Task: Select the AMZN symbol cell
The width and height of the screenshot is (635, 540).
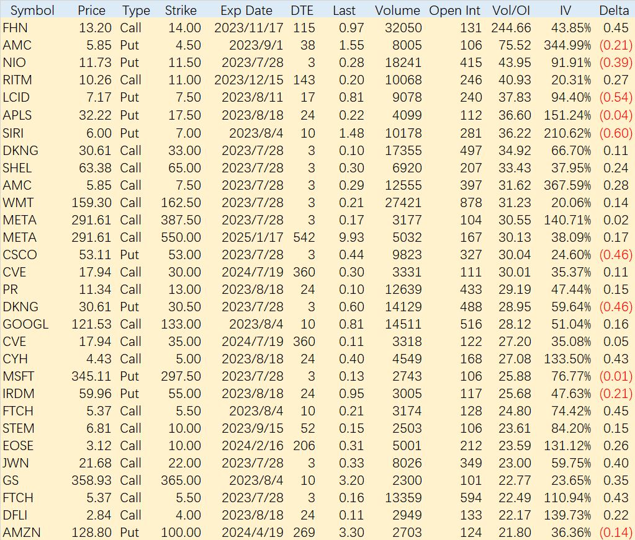Action: click(x=22, y=533)
